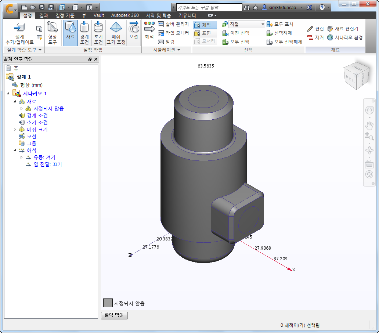Open 메쉬 크기 조정 tool

[116, 33]
